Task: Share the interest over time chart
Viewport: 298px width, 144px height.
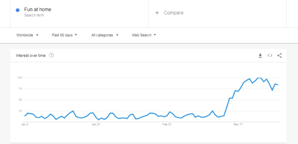Action: coord(279,55)
